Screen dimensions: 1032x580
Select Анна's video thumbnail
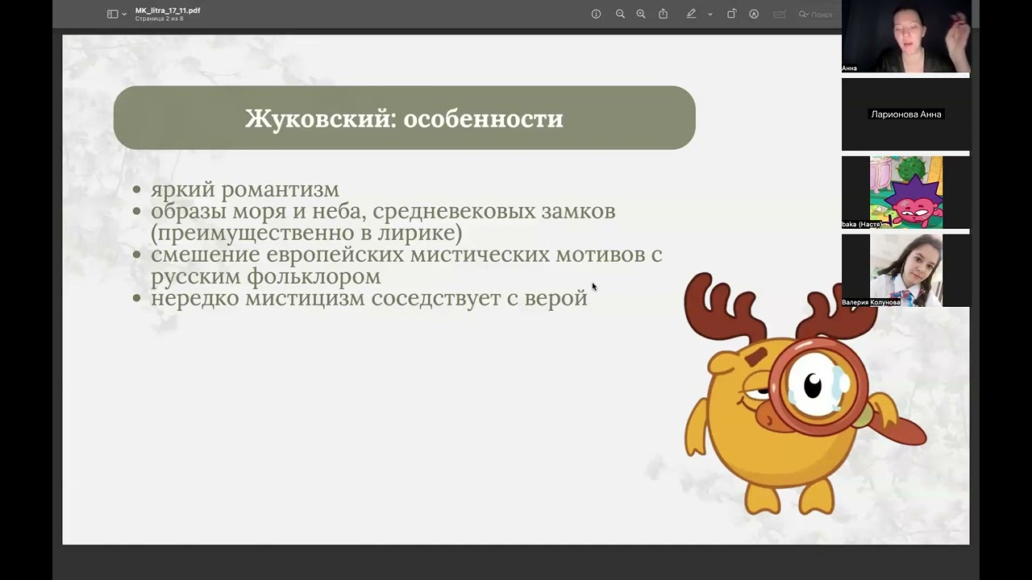[x=905, y=36]
